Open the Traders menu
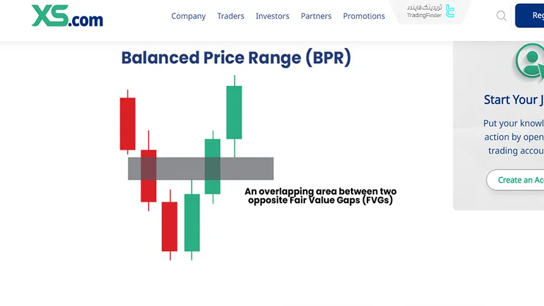 click(x=230, y=16)
